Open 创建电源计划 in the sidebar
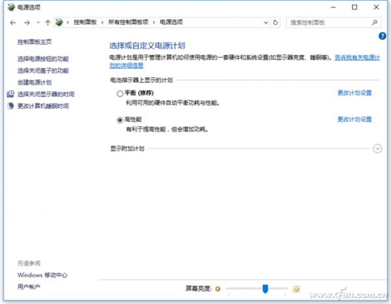The height and width of the screenshot is (304, 391). point(34,83)
